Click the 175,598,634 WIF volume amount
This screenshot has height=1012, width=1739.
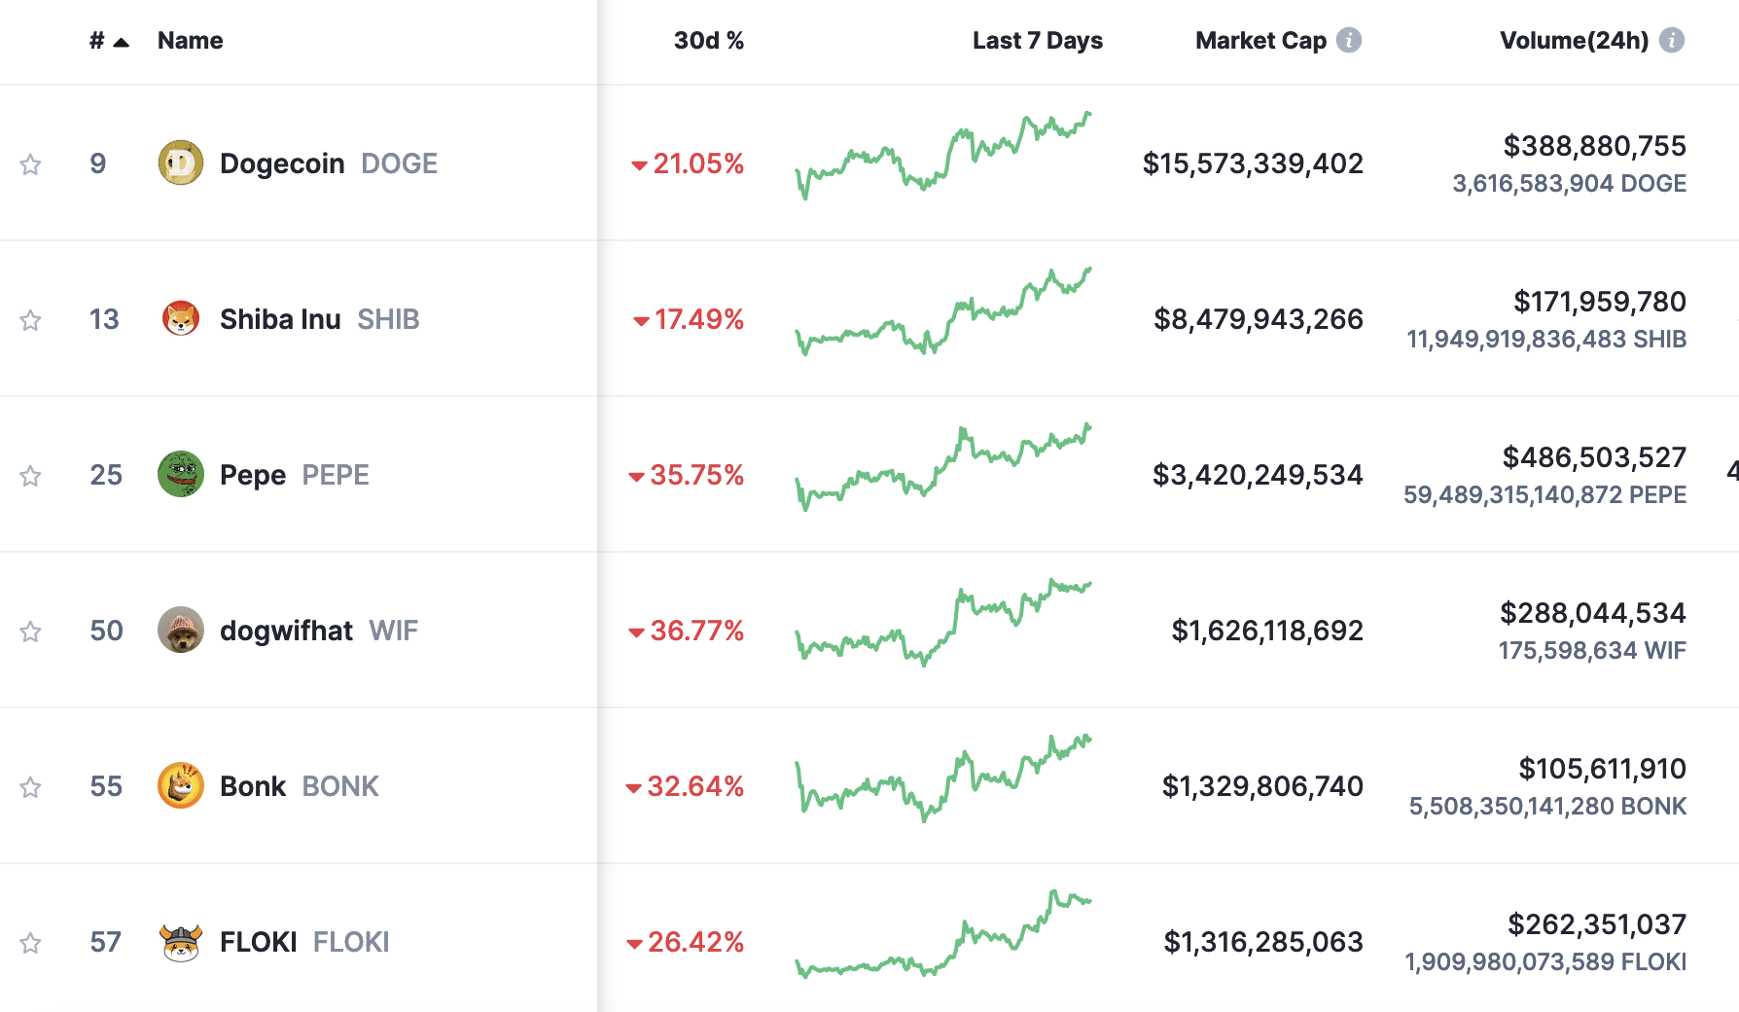pos(1592,650)
